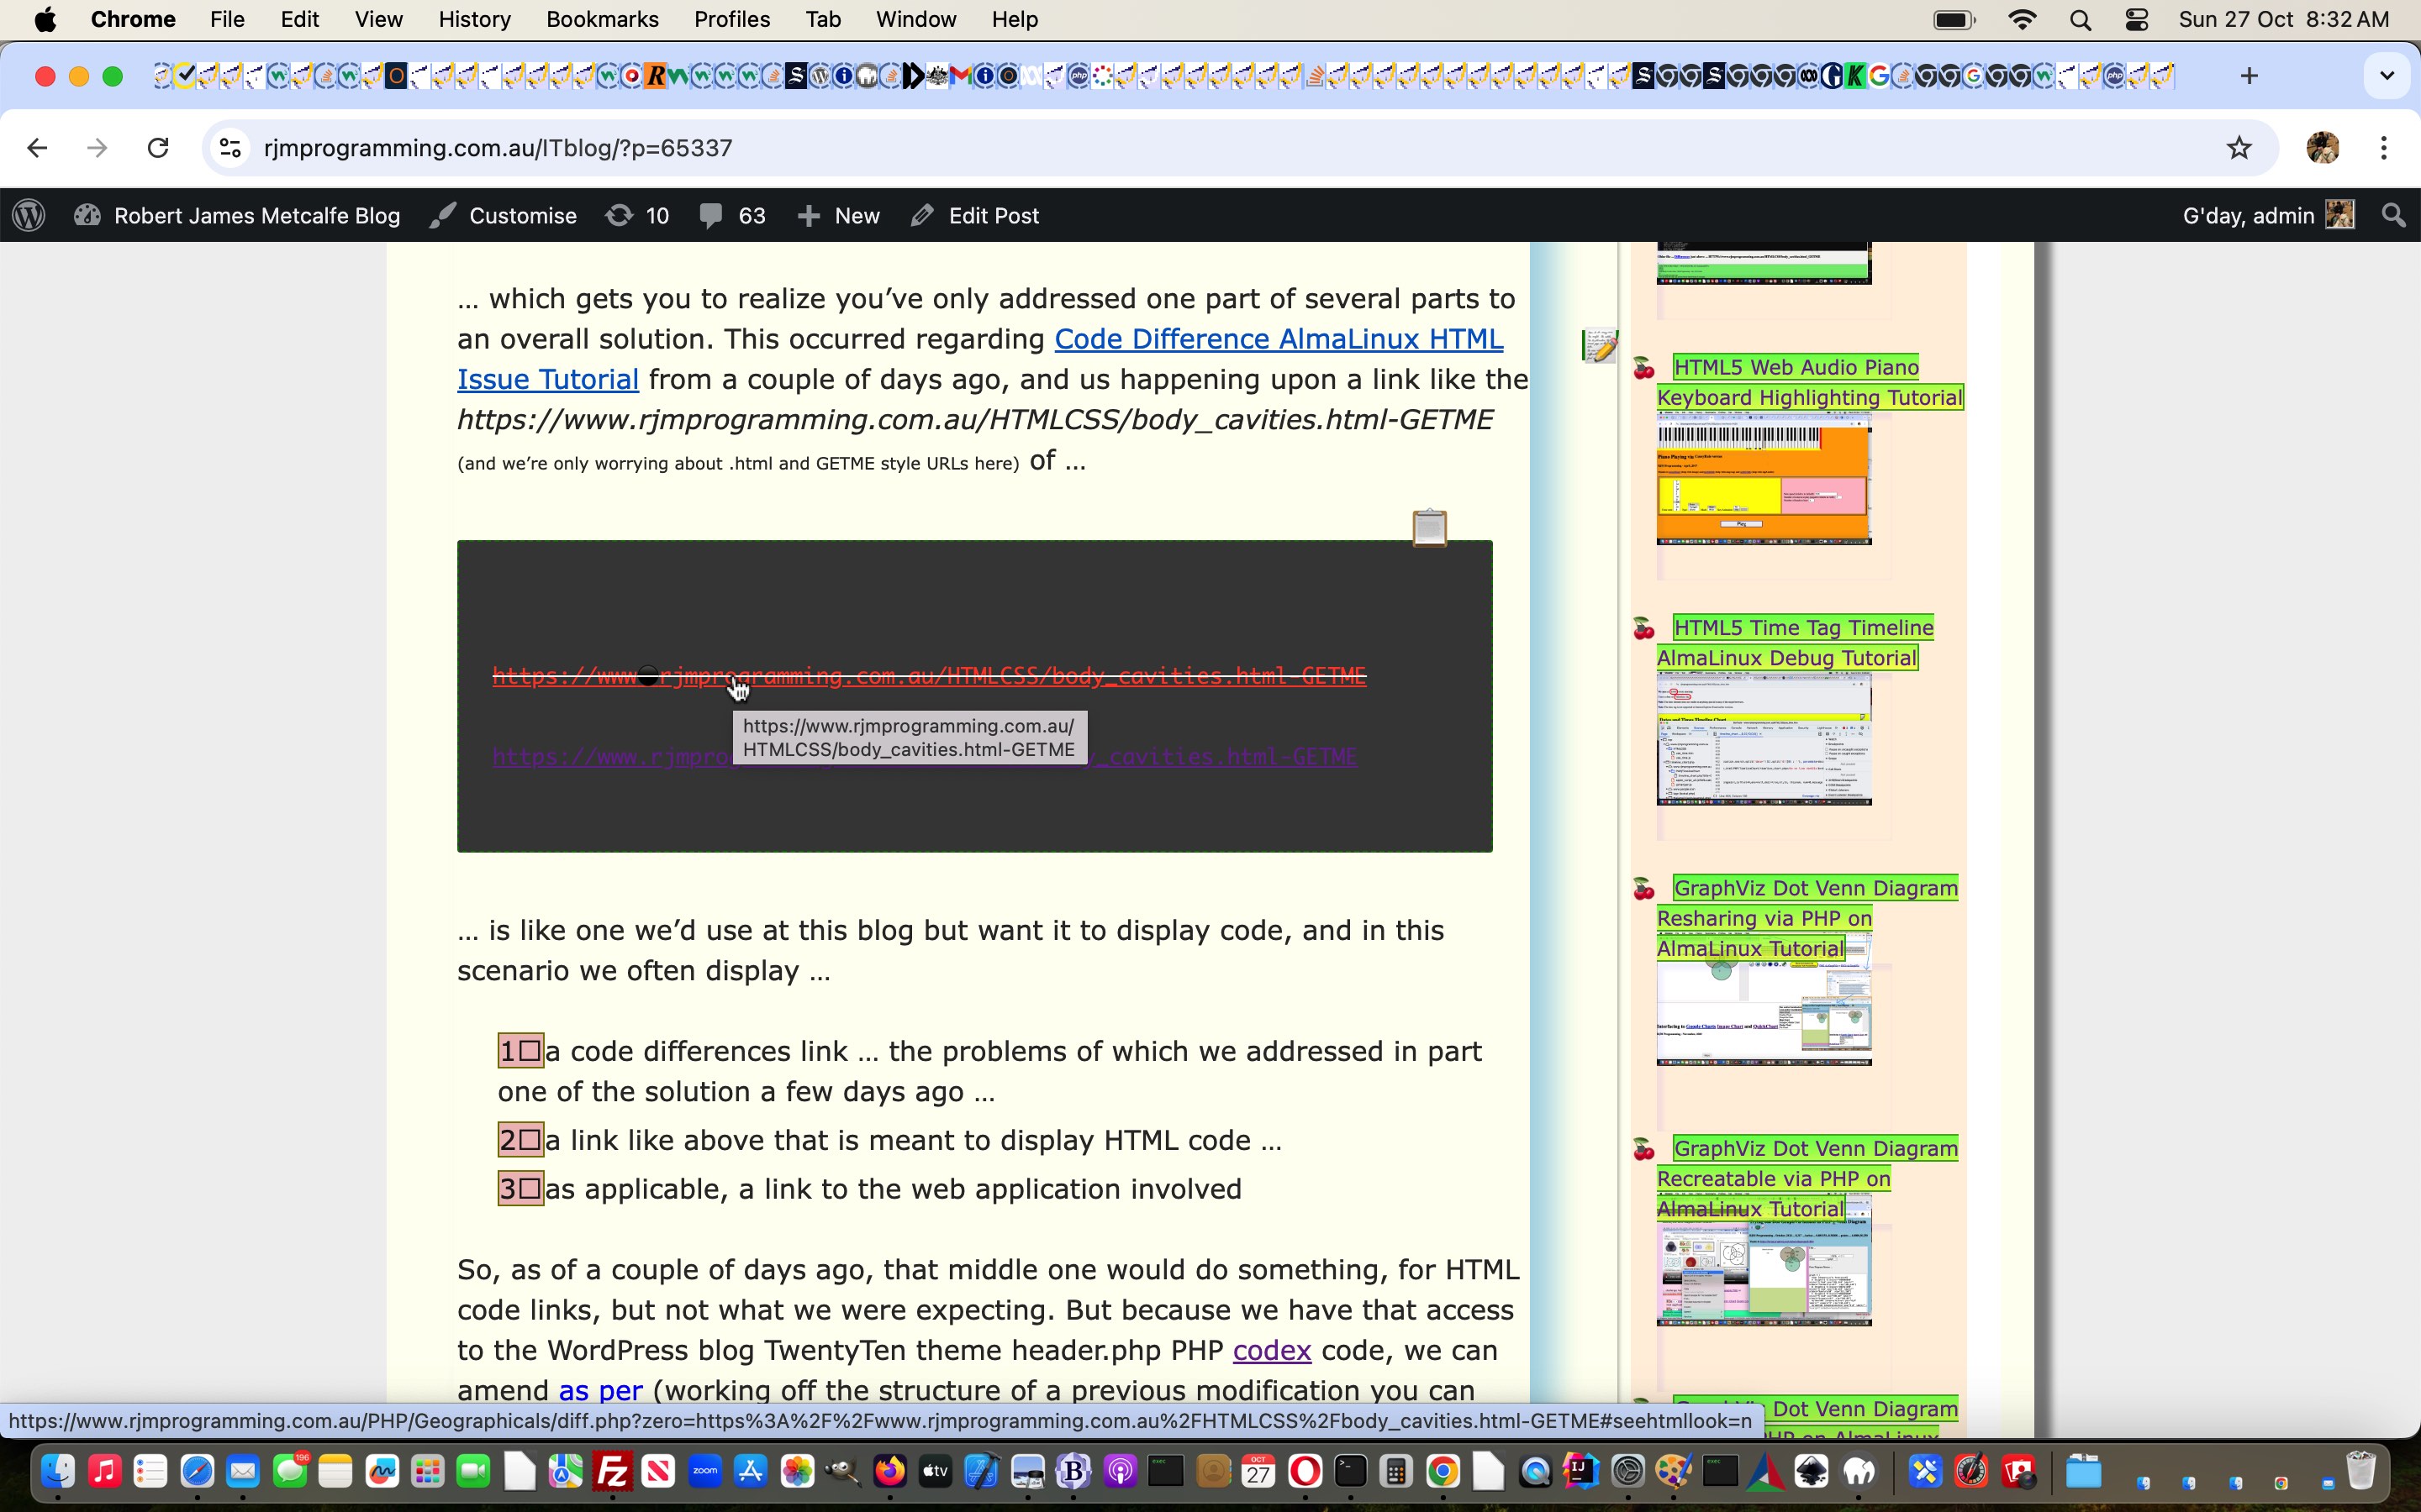Open the G'day, admin account menu

coord(2268,215)
